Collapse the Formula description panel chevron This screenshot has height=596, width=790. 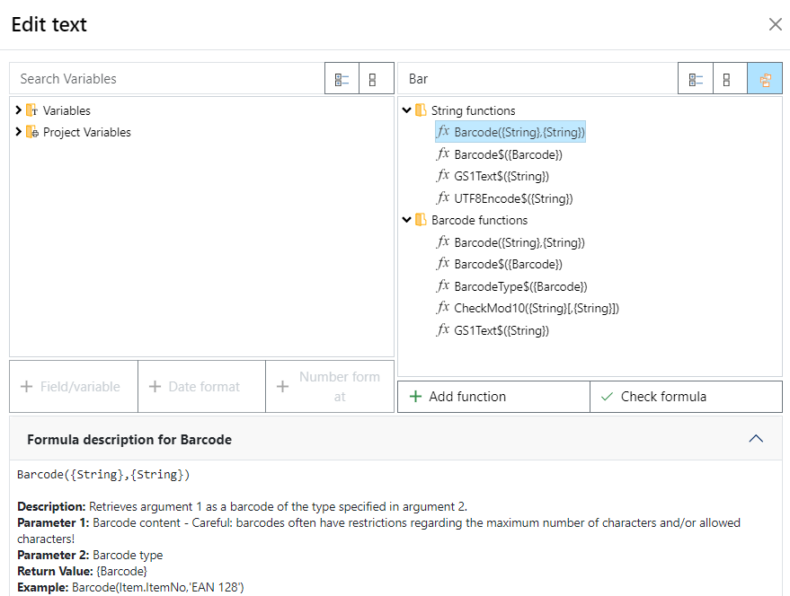point(756,439)
